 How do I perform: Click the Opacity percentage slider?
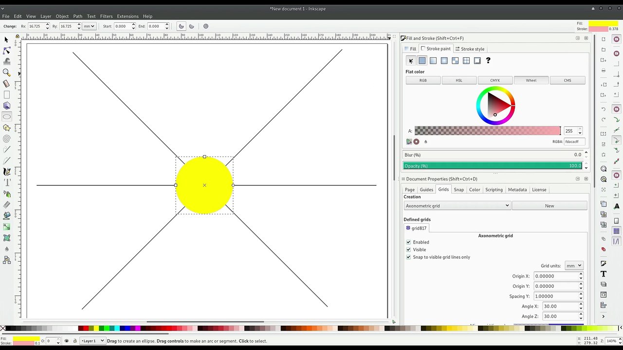(493, 166)
